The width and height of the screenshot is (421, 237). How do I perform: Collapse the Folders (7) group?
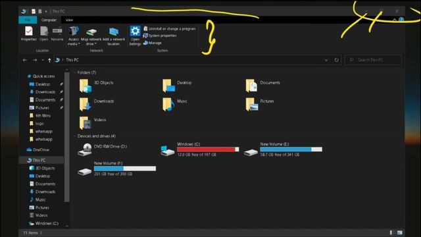[x=75, y=72]
